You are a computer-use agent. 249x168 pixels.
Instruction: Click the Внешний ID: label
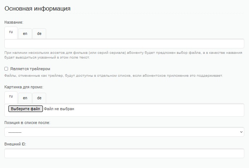pos(15,144)
